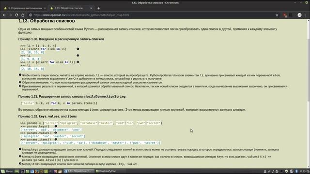Click title 'Пример 1.32. keys, values, and items'
310x174 pixels.
coord(47,116)
